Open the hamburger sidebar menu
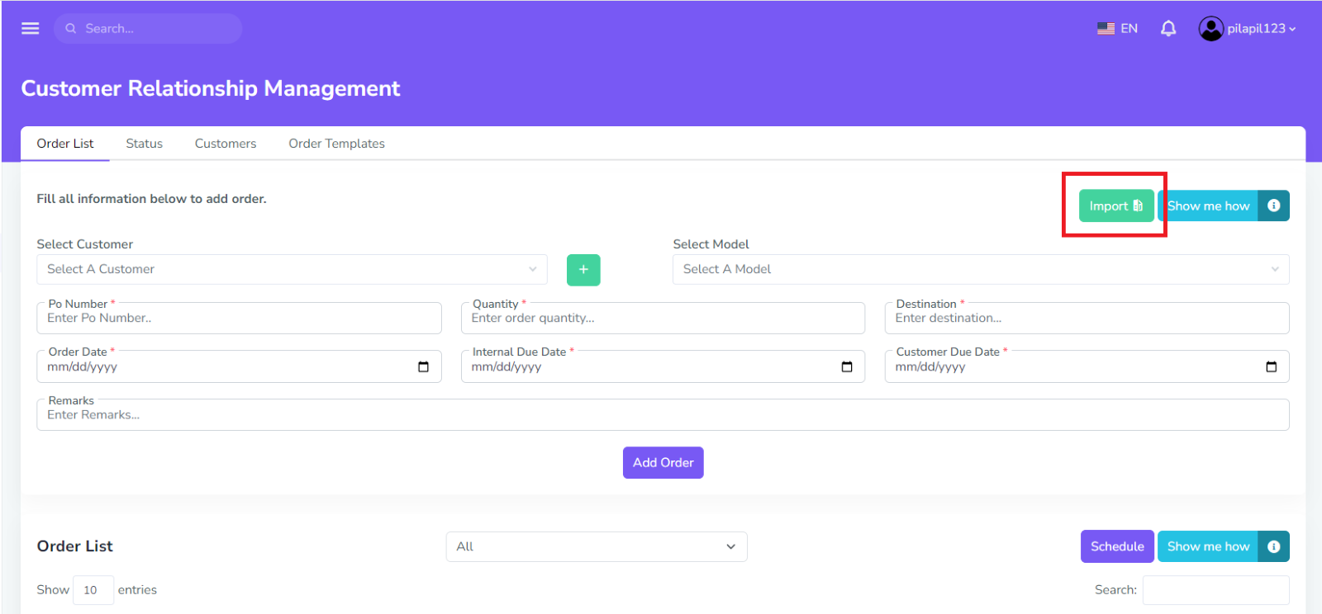This screenshot has width=1322, height=614. pos(31,29)
